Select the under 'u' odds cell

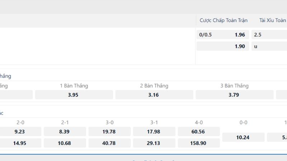click(x=269, y=46)
